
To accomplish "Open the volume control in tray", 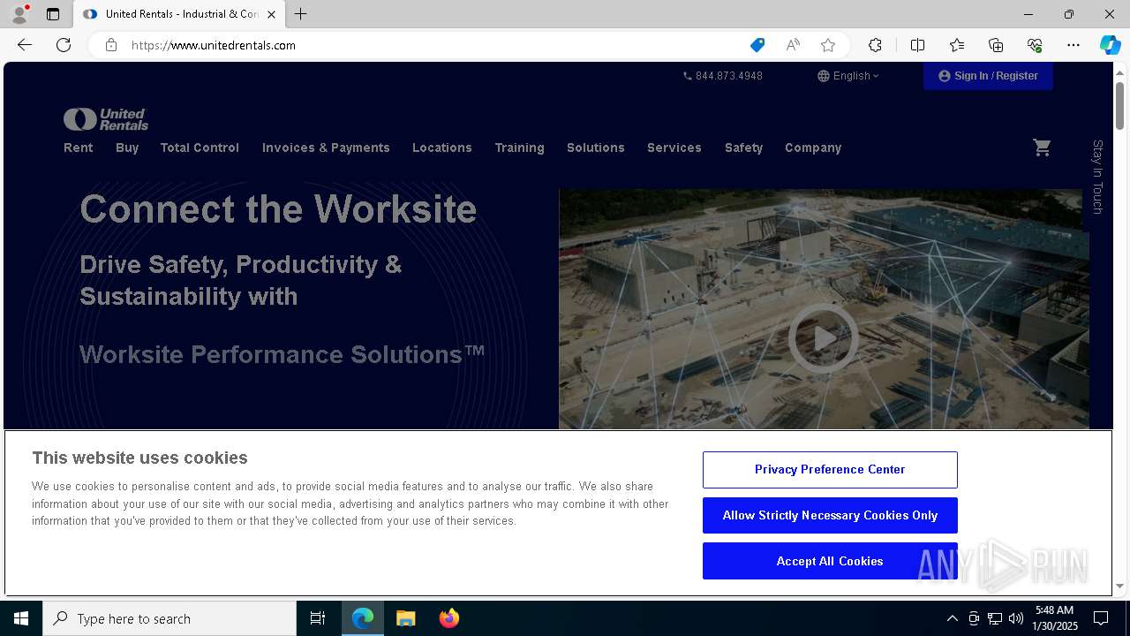I will [x=1016, y=618].
